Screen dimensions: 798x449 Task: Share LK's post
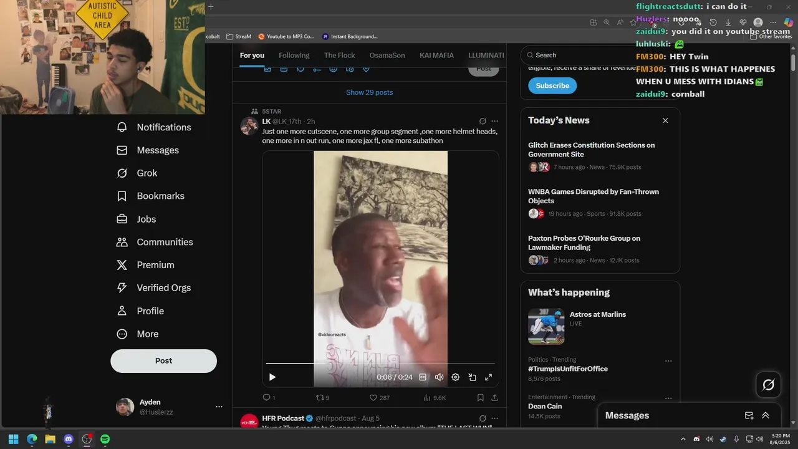494,397
